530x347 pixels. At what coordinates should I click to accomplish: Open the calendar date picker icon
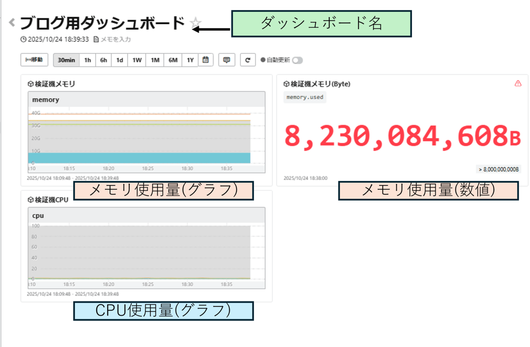pyautogui.click(x=205, y=60)
